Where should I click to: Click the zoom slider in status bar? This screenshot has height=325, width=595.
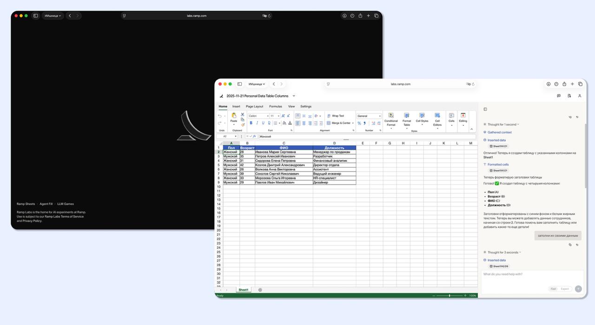450,295
